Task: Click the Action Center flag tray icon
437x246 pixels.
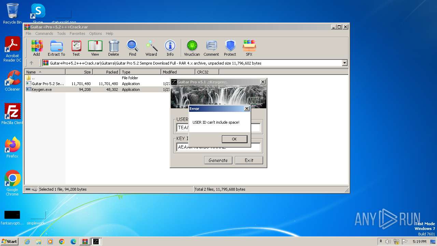Action: pos(405,242)
